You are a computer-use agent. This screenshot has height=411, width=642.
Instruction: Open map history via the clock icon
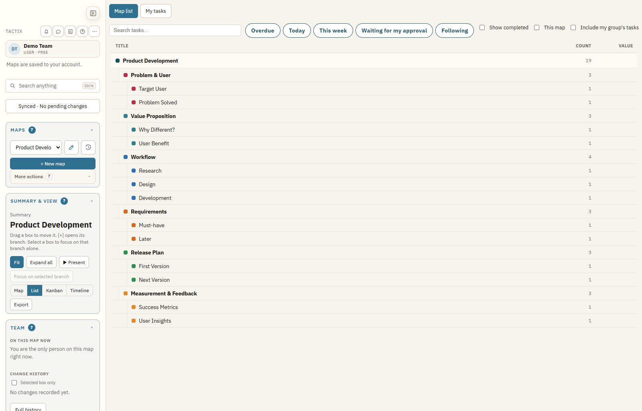88,147
